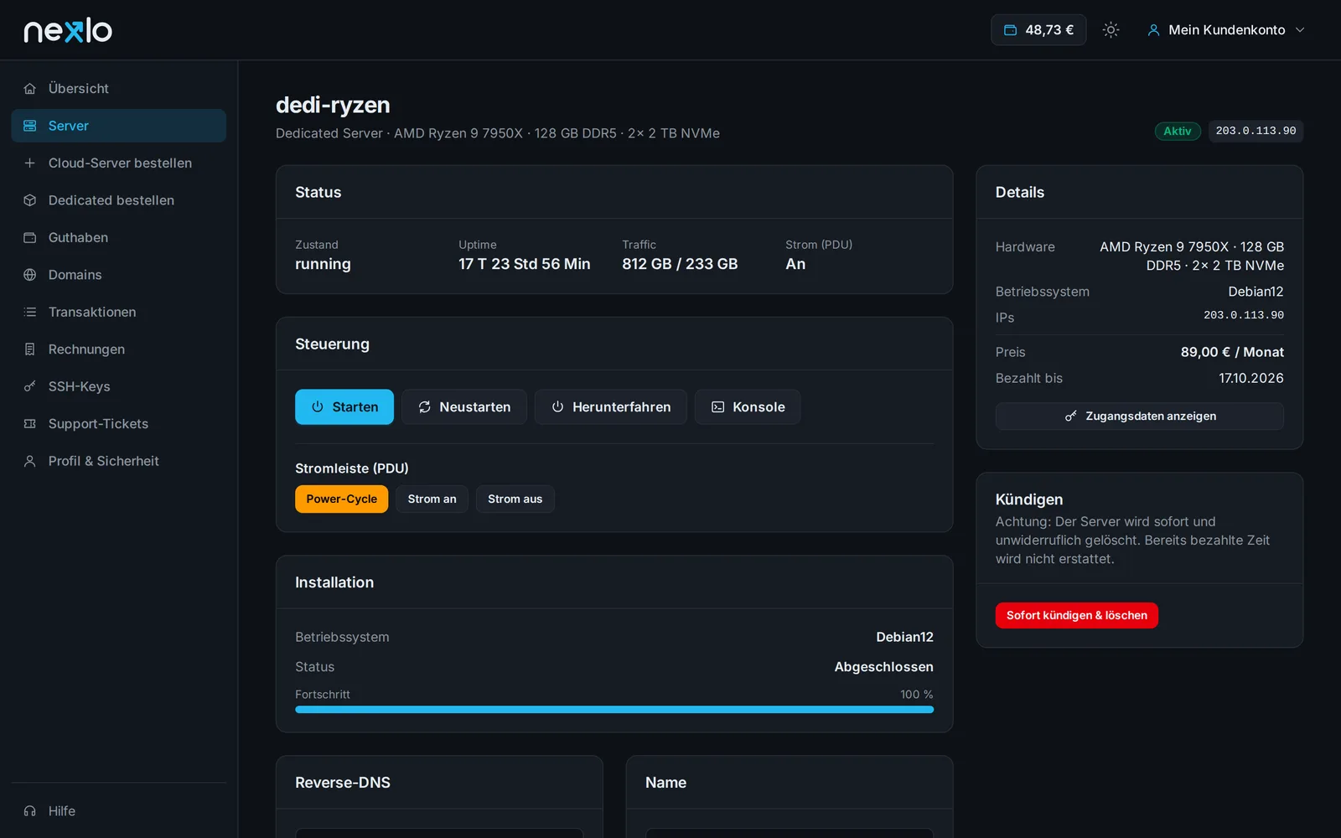Screen dimensions: 1341x838
Task: Click the orange Power-Cycle button
Action: pos(342,499)
